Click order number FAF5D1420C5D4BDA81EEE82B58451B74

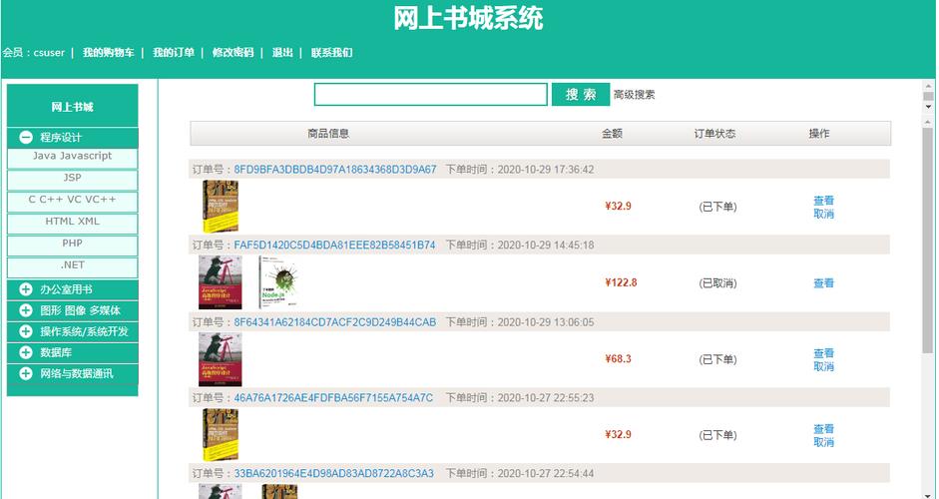(x=334, y=245)
